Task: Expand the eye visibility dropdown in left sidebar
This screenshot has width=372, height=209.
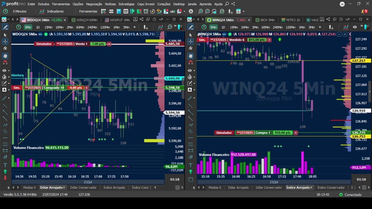Action: (8, 71)
